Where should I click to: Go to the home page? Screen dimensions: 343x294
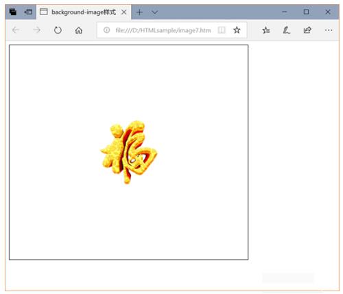tap(79, 30)
